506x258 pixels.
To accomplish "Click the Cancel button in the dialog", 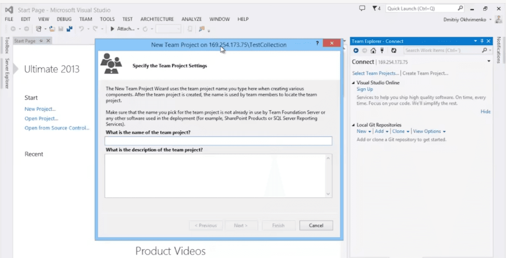I will coord(316,225).
